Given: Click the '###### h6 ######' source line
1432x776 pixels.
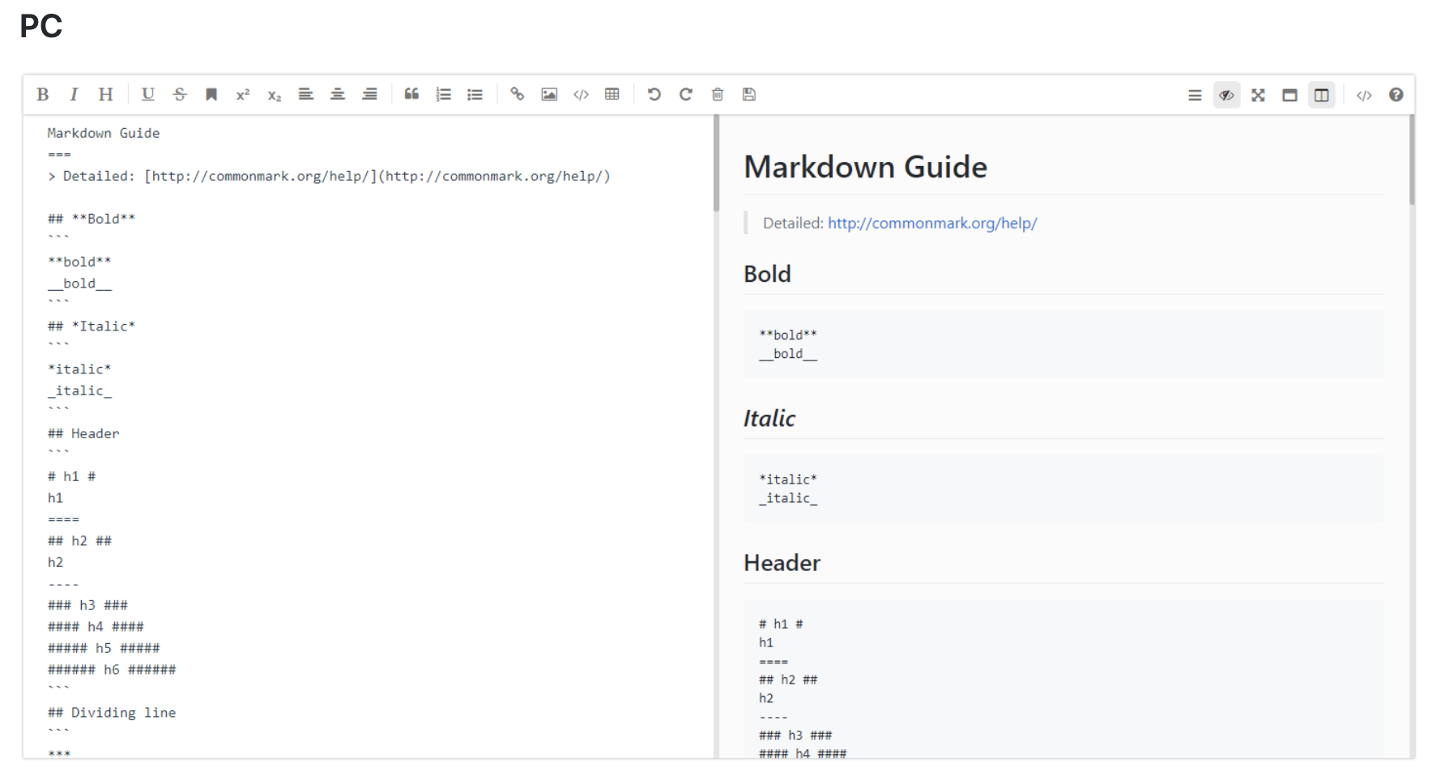Looking at the screenshot, I should pyautogui.click(x=112, y=670).
